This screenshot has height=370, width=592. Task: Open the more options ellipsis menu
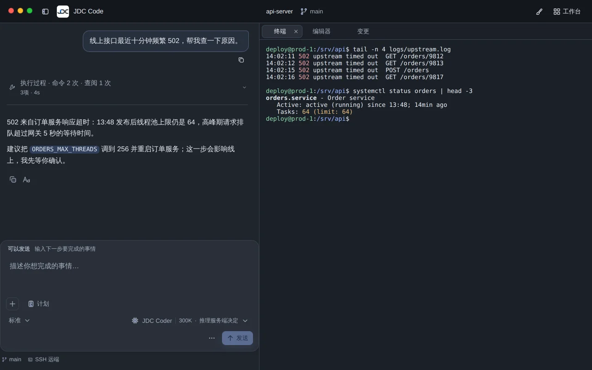pos(212,338)
